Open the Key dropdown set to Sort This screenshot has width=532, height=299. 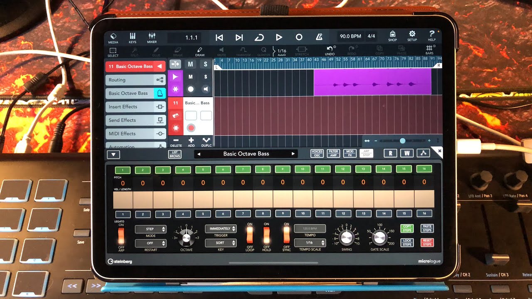click(x=221, y=243)
